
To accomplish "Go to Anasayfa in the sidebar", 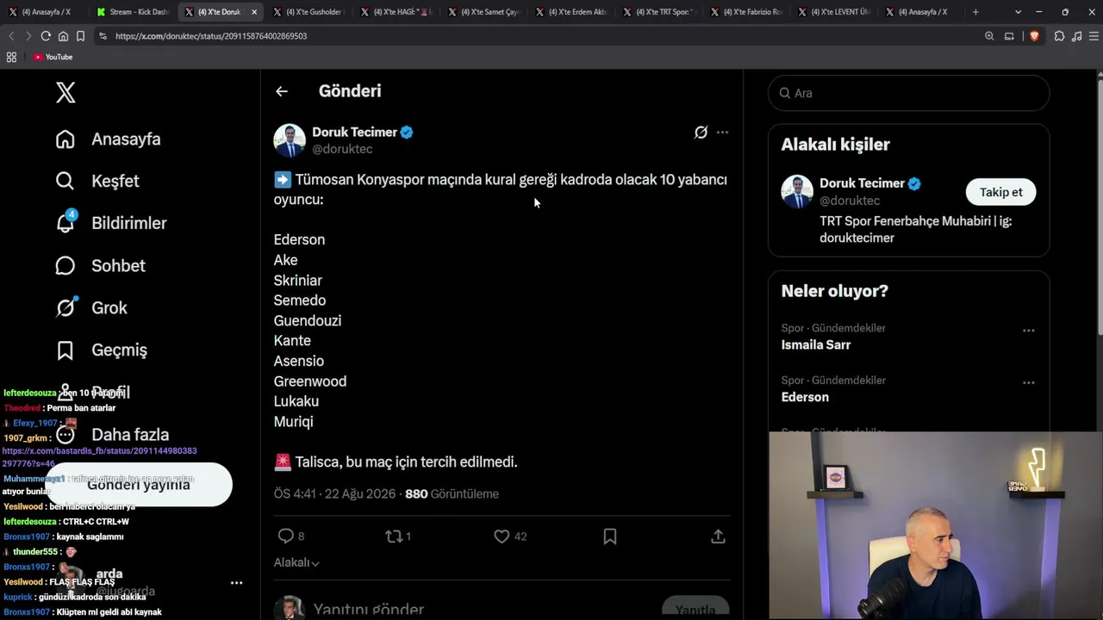I will (x=109, y=139).
